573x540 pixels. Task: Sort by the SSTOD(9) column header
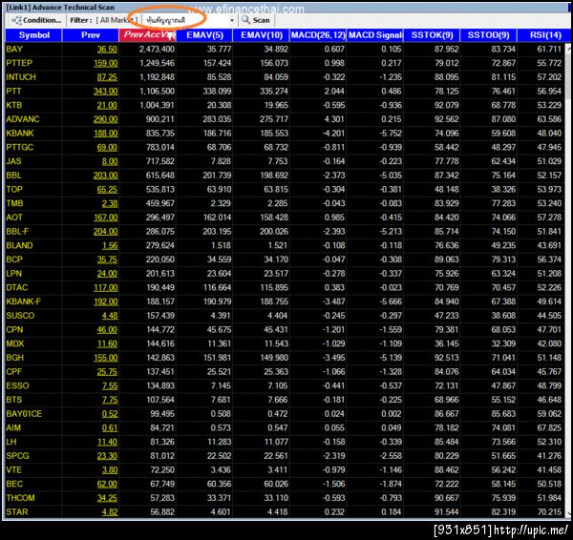click(489, 35)
